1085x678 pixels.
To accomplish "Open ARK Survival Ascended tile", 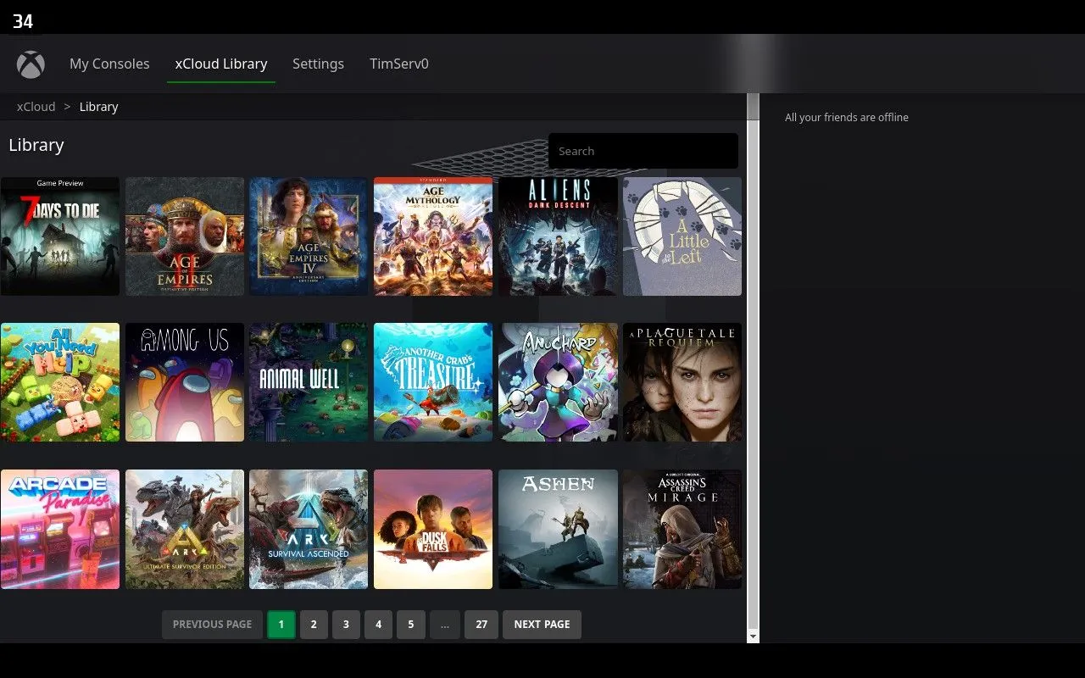I will (x=309, y=529).
